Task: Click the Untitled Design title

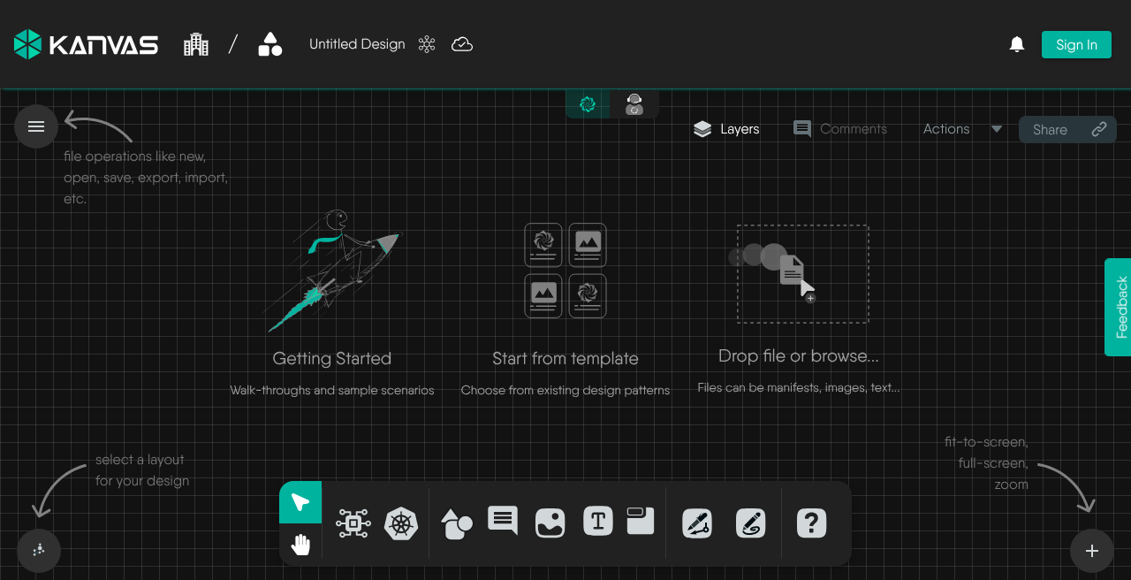Action: [x=357, y=44]
